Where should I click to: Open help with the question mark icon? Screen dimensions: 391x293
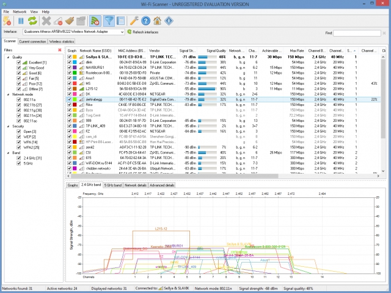145,21
